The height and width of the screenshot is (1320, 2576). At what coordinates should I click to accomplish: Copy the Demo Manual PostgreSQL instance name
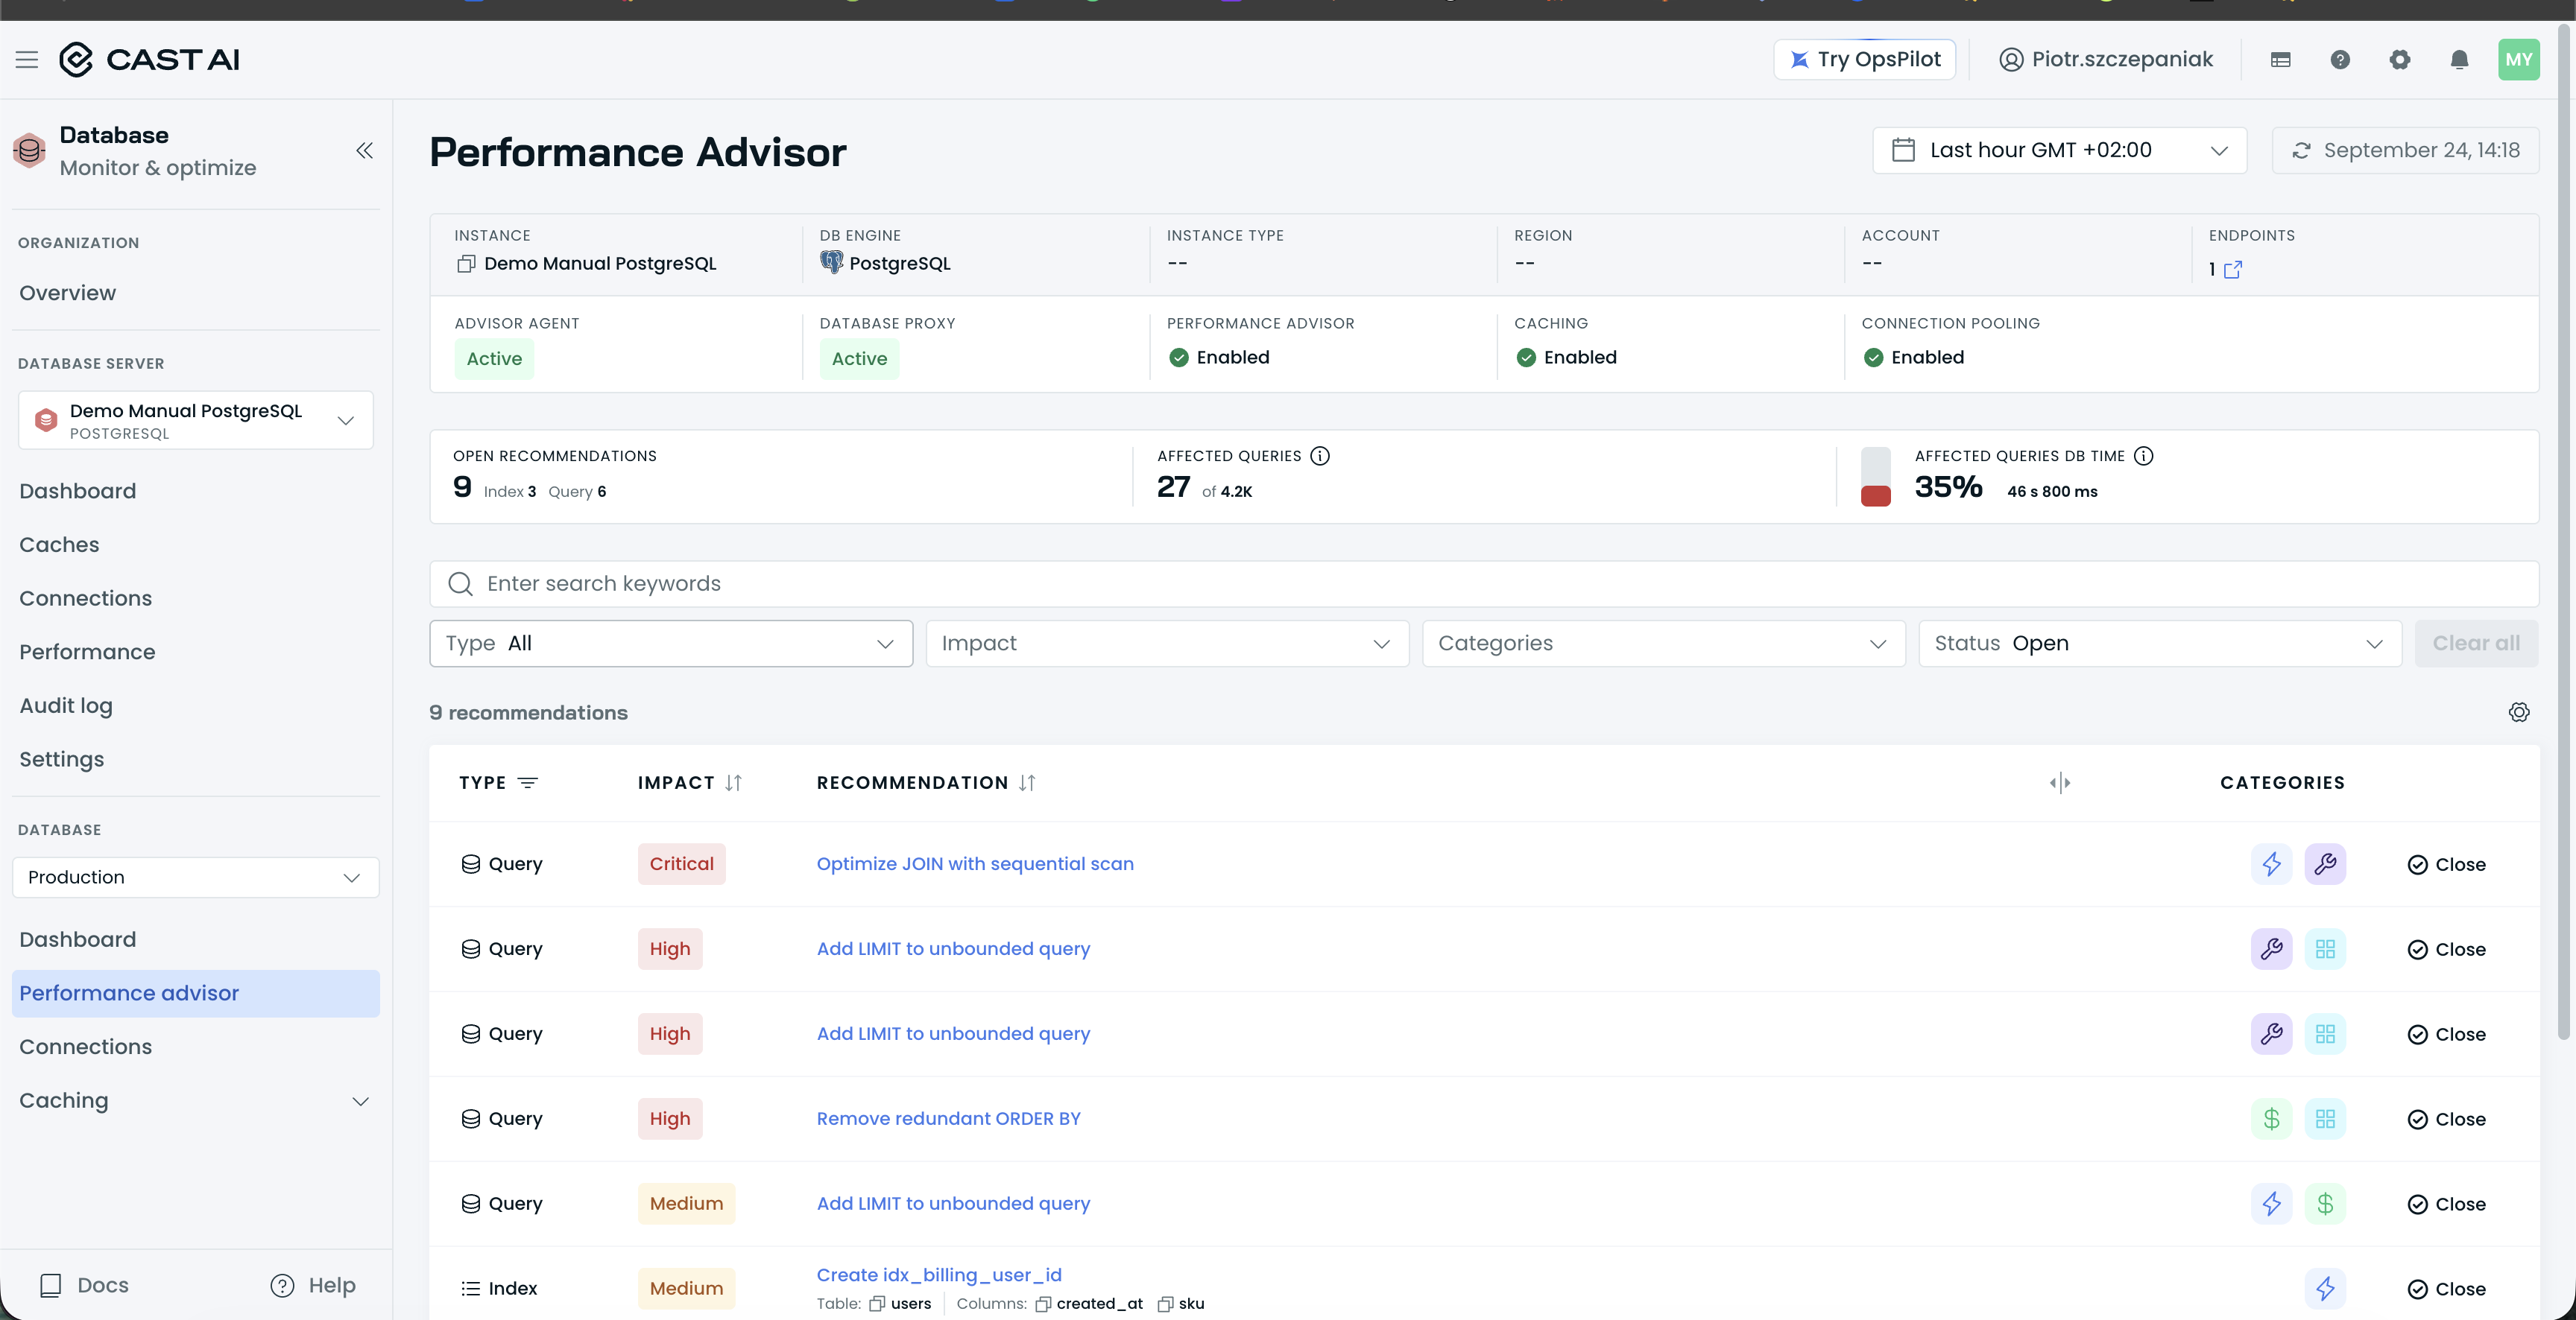pos(466,264)
